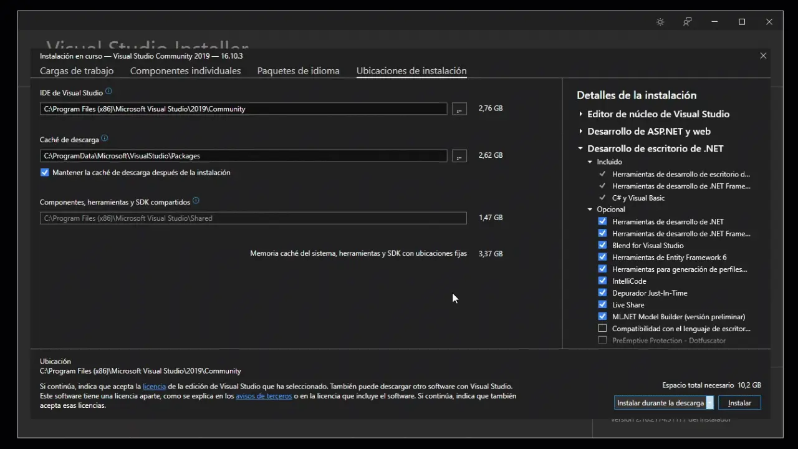Screen dimensions: 798x449
Task: Click info icon next to IDE de Visual Studio
Action: 108,92
